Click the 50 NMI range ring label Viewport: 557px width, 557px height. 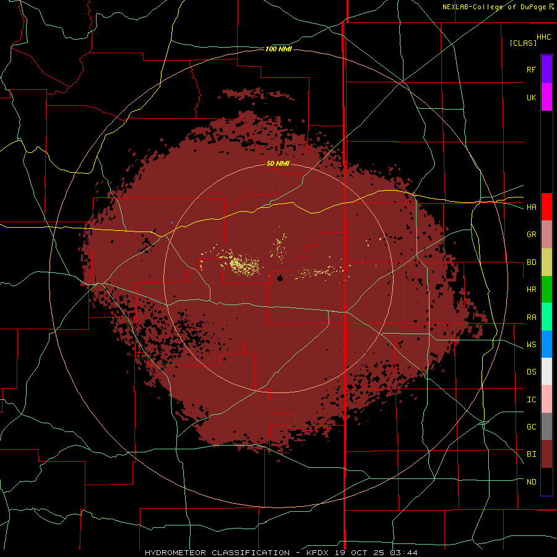[278, 164]
